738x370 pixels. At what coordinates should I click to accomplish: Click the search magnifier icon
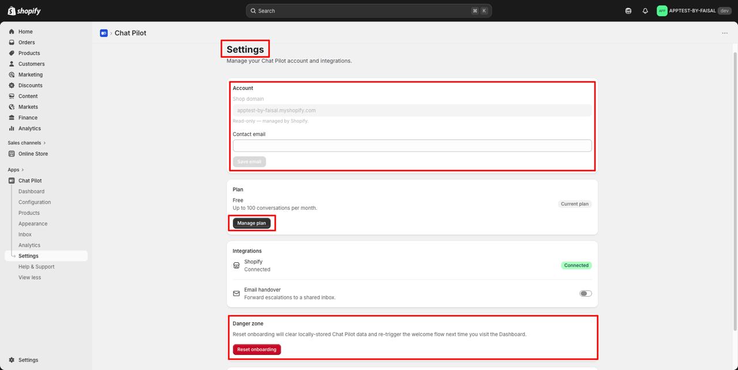[x=254, y=11]
